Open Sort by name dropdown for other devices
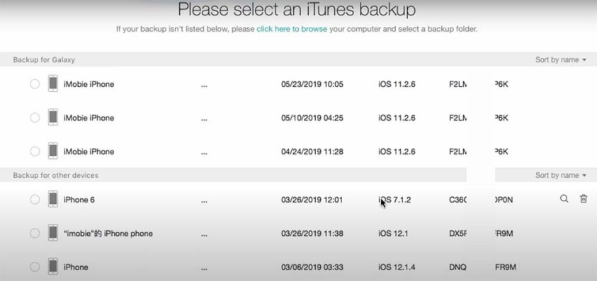Screen dimensions: 597x281 [560, 175]
